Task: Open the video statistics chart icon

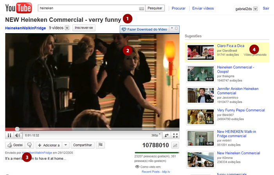Action: coord(175,145)
